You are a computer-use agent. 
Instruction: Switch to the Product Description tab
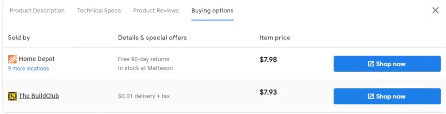click(x=37, y=11)
